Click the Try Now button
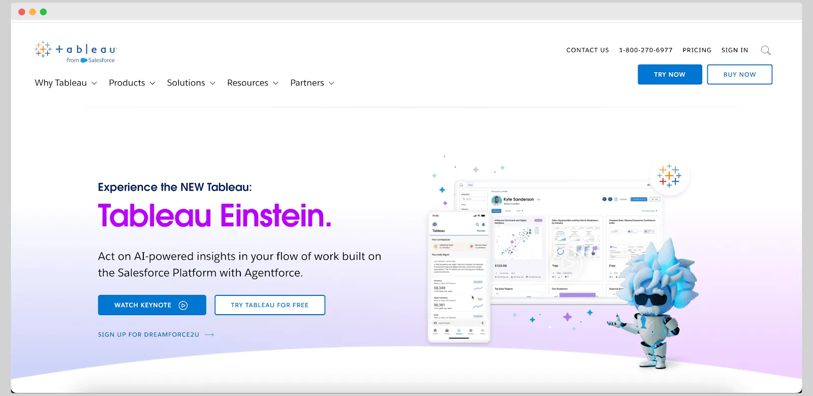 tap(670, 74)
